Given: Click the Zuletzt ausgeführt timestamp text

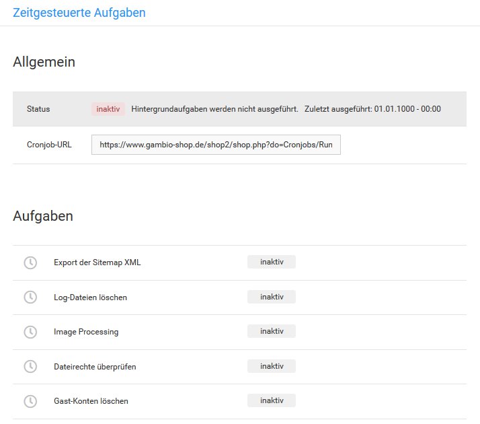Looking at the screenshot, I should (x=372, y=109).
